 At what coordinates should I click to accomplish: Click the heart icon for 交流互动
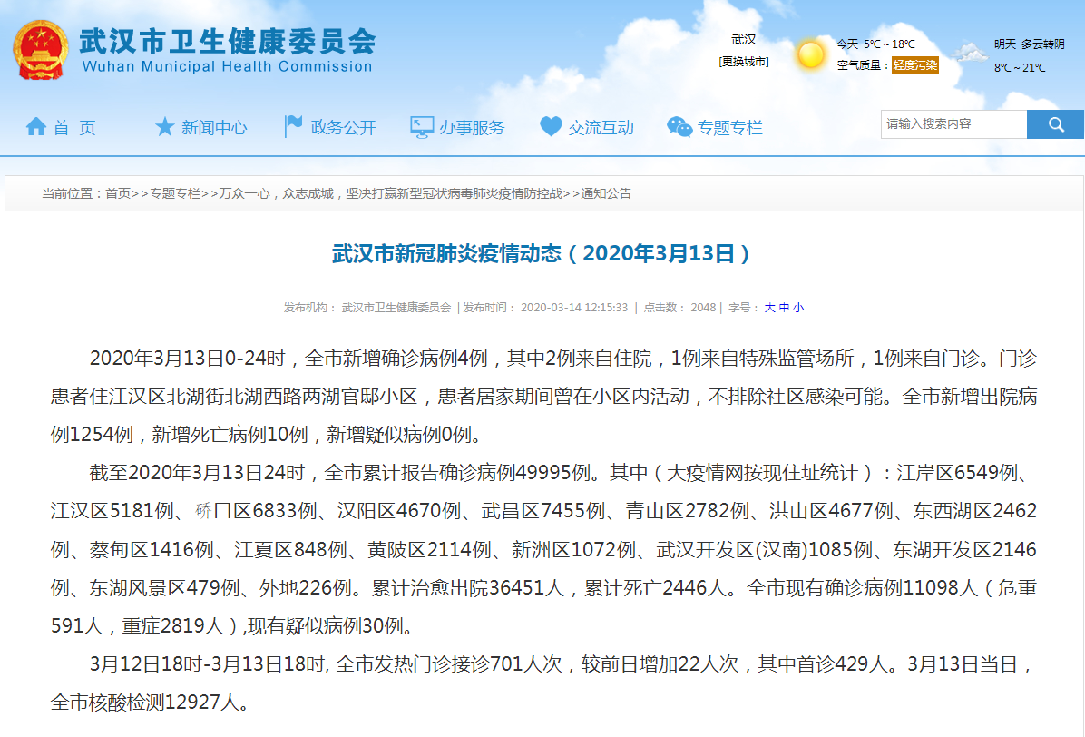(551, 127)
